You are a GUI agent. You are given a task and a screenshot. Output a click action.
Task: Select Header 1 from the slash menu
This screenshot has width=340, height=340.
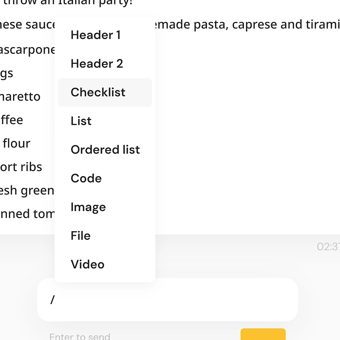click(96, 35)
